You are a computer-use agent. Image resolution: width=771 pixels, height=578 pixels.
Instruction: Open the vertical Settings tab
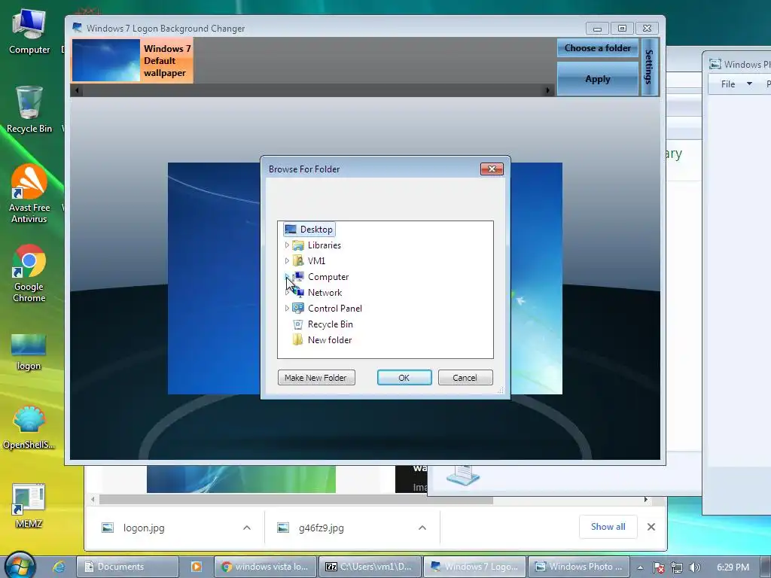(x=650, y=67)
